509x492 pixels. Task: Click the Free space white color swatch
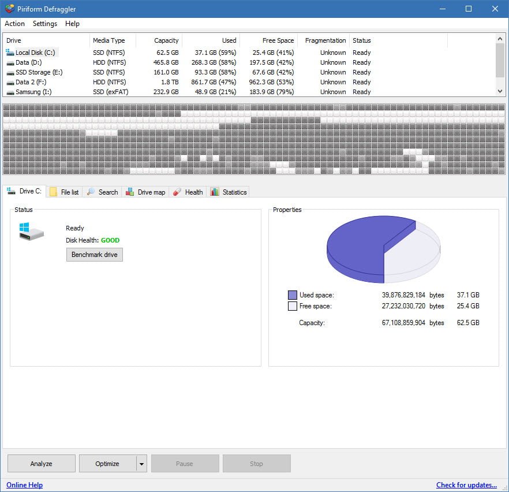[293, 306]
